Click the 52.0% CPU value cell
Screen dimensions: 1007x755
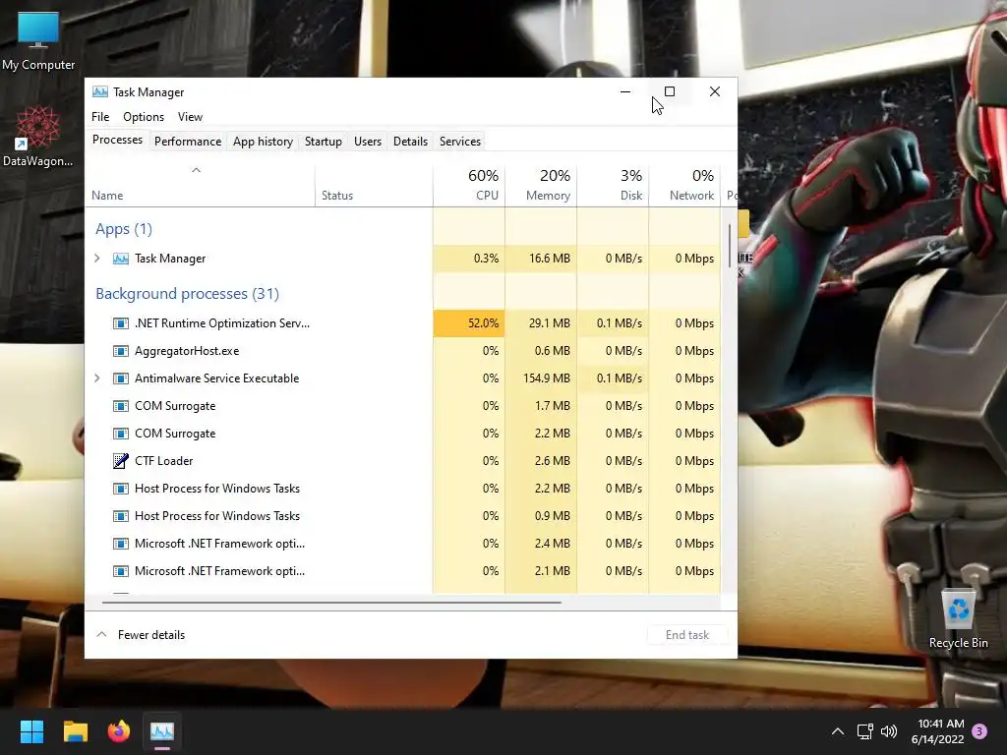(x=469, y=323)
